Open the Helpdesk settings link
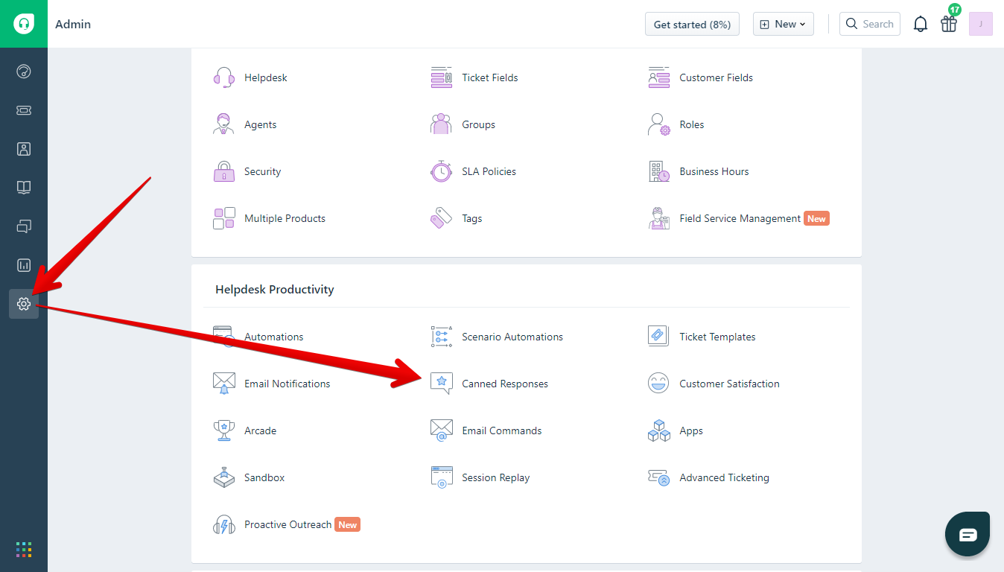Viewport: 1004px width, 572px height. click(x=266, y=77)
